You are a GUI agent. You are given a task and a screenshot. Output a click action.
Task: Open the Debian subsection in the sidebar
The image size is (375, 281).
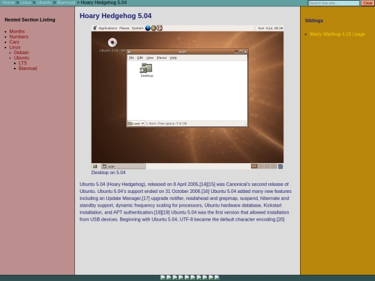22,53
